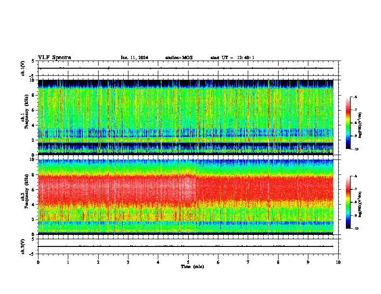381x294 pixels.
Task: Select the "start UT = 12:40: 1" text
Action: 232,58
